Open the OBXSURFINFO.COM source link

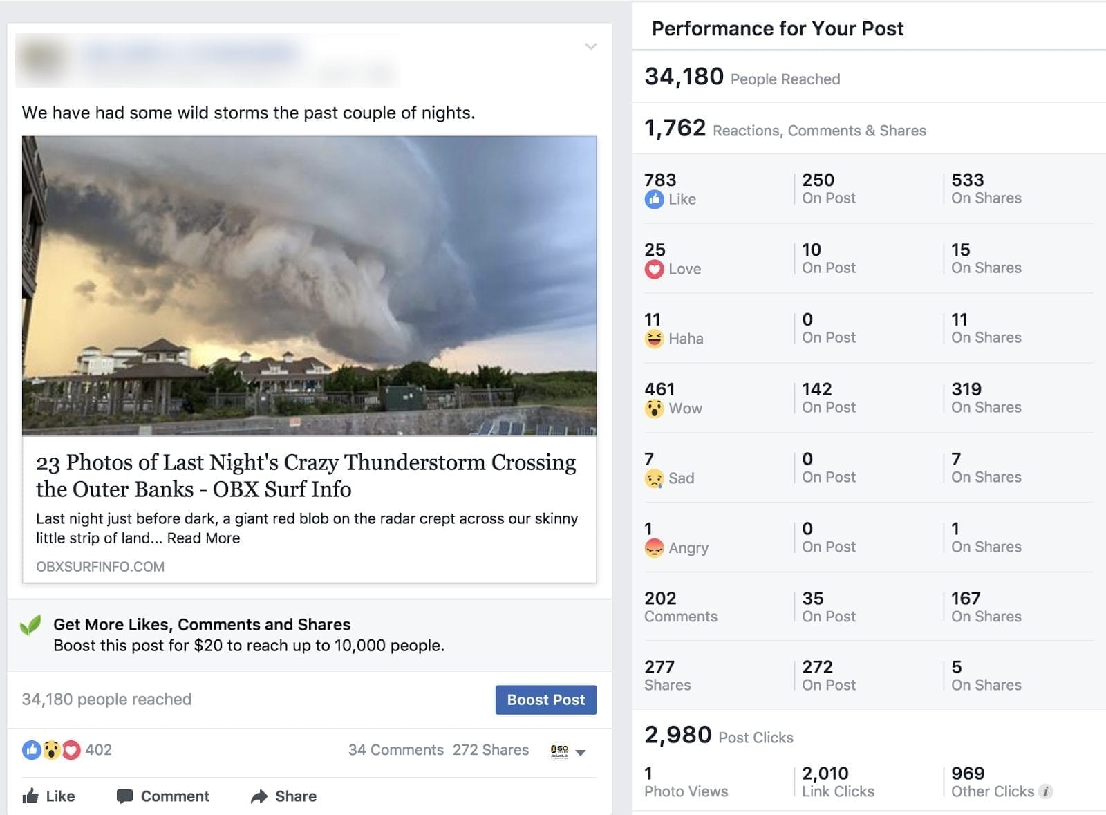100,567
